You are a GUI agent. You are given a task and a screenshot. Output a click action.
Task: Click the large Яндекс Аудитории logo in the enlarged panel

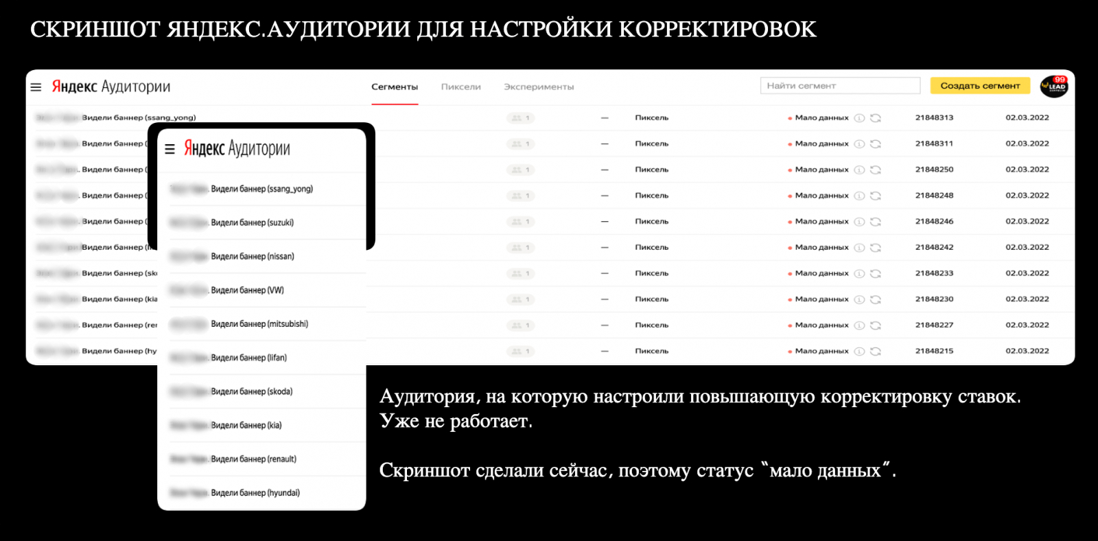(x=237, y=148)
